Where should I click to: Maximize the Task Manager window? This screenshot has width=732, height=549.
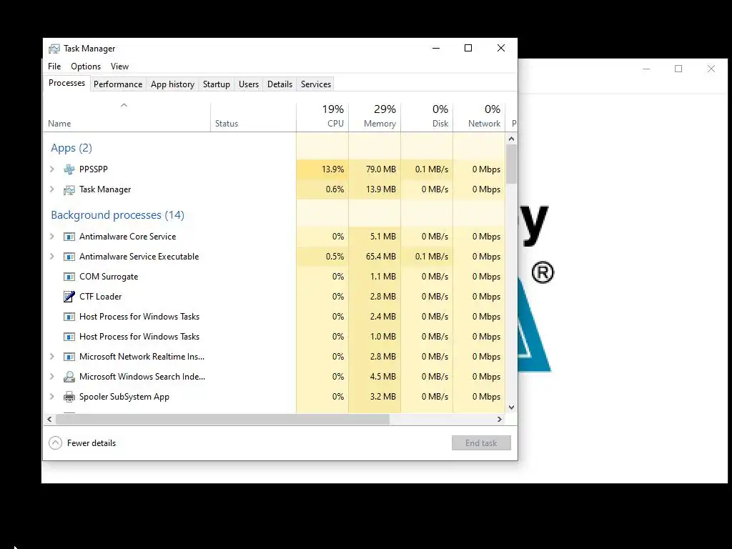[x=468, y=48]
